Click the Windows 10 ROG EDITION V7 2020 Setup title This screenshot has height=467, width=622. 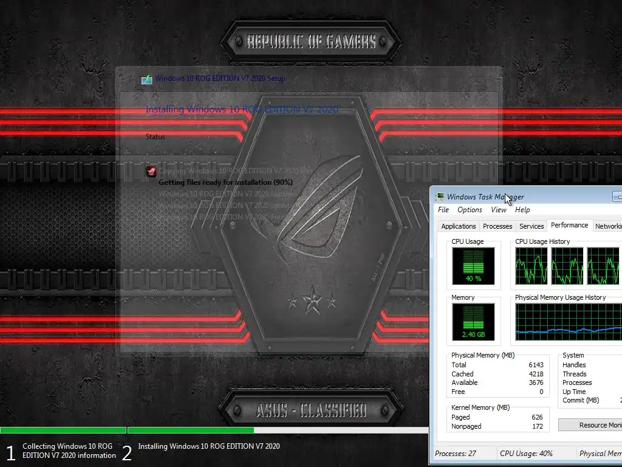coord(220,78)
